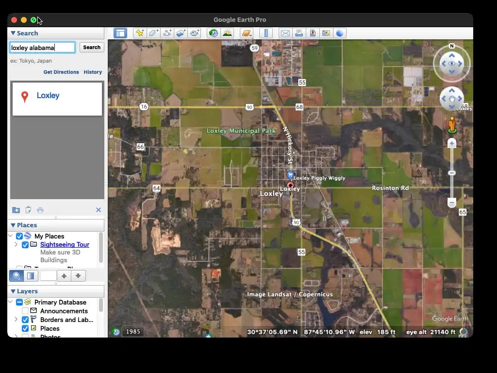The height and width of the screenshot is (373, 497).
Task: Uncheck the Sightseeing Tour checkbox
Action: (25, 245)
